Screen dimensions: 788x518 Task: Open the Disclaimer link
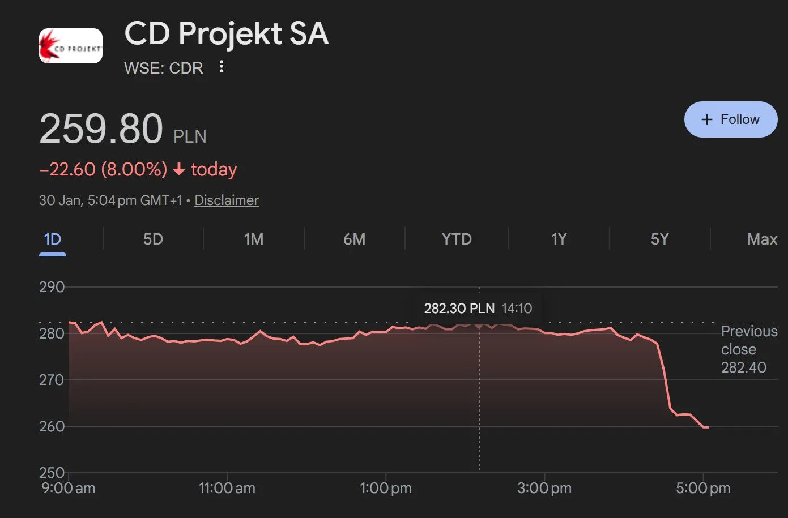(226, 200)
